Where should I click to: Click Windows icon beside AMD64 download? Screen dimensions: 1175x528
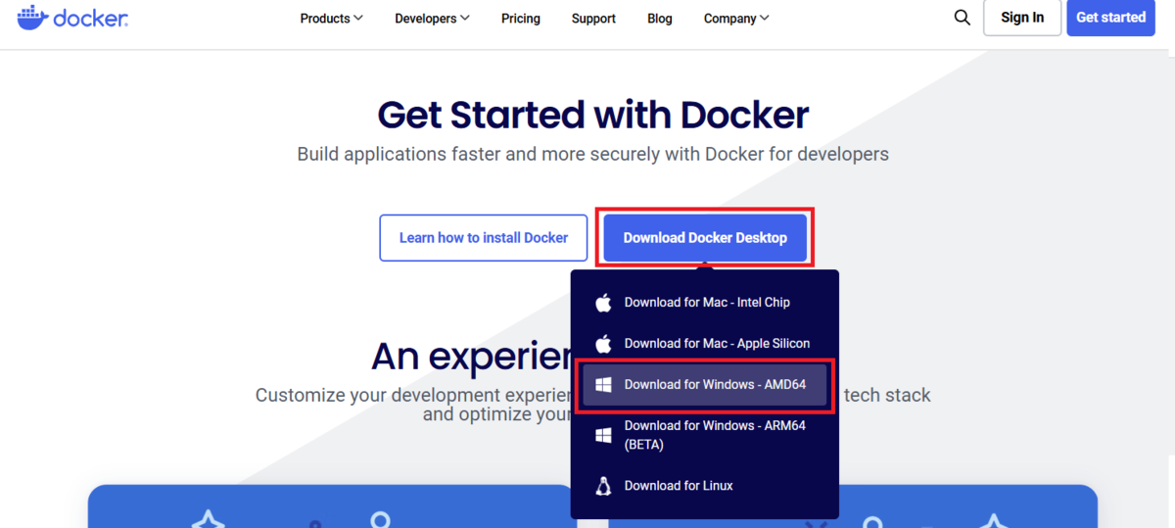click(x=604, y=385)
